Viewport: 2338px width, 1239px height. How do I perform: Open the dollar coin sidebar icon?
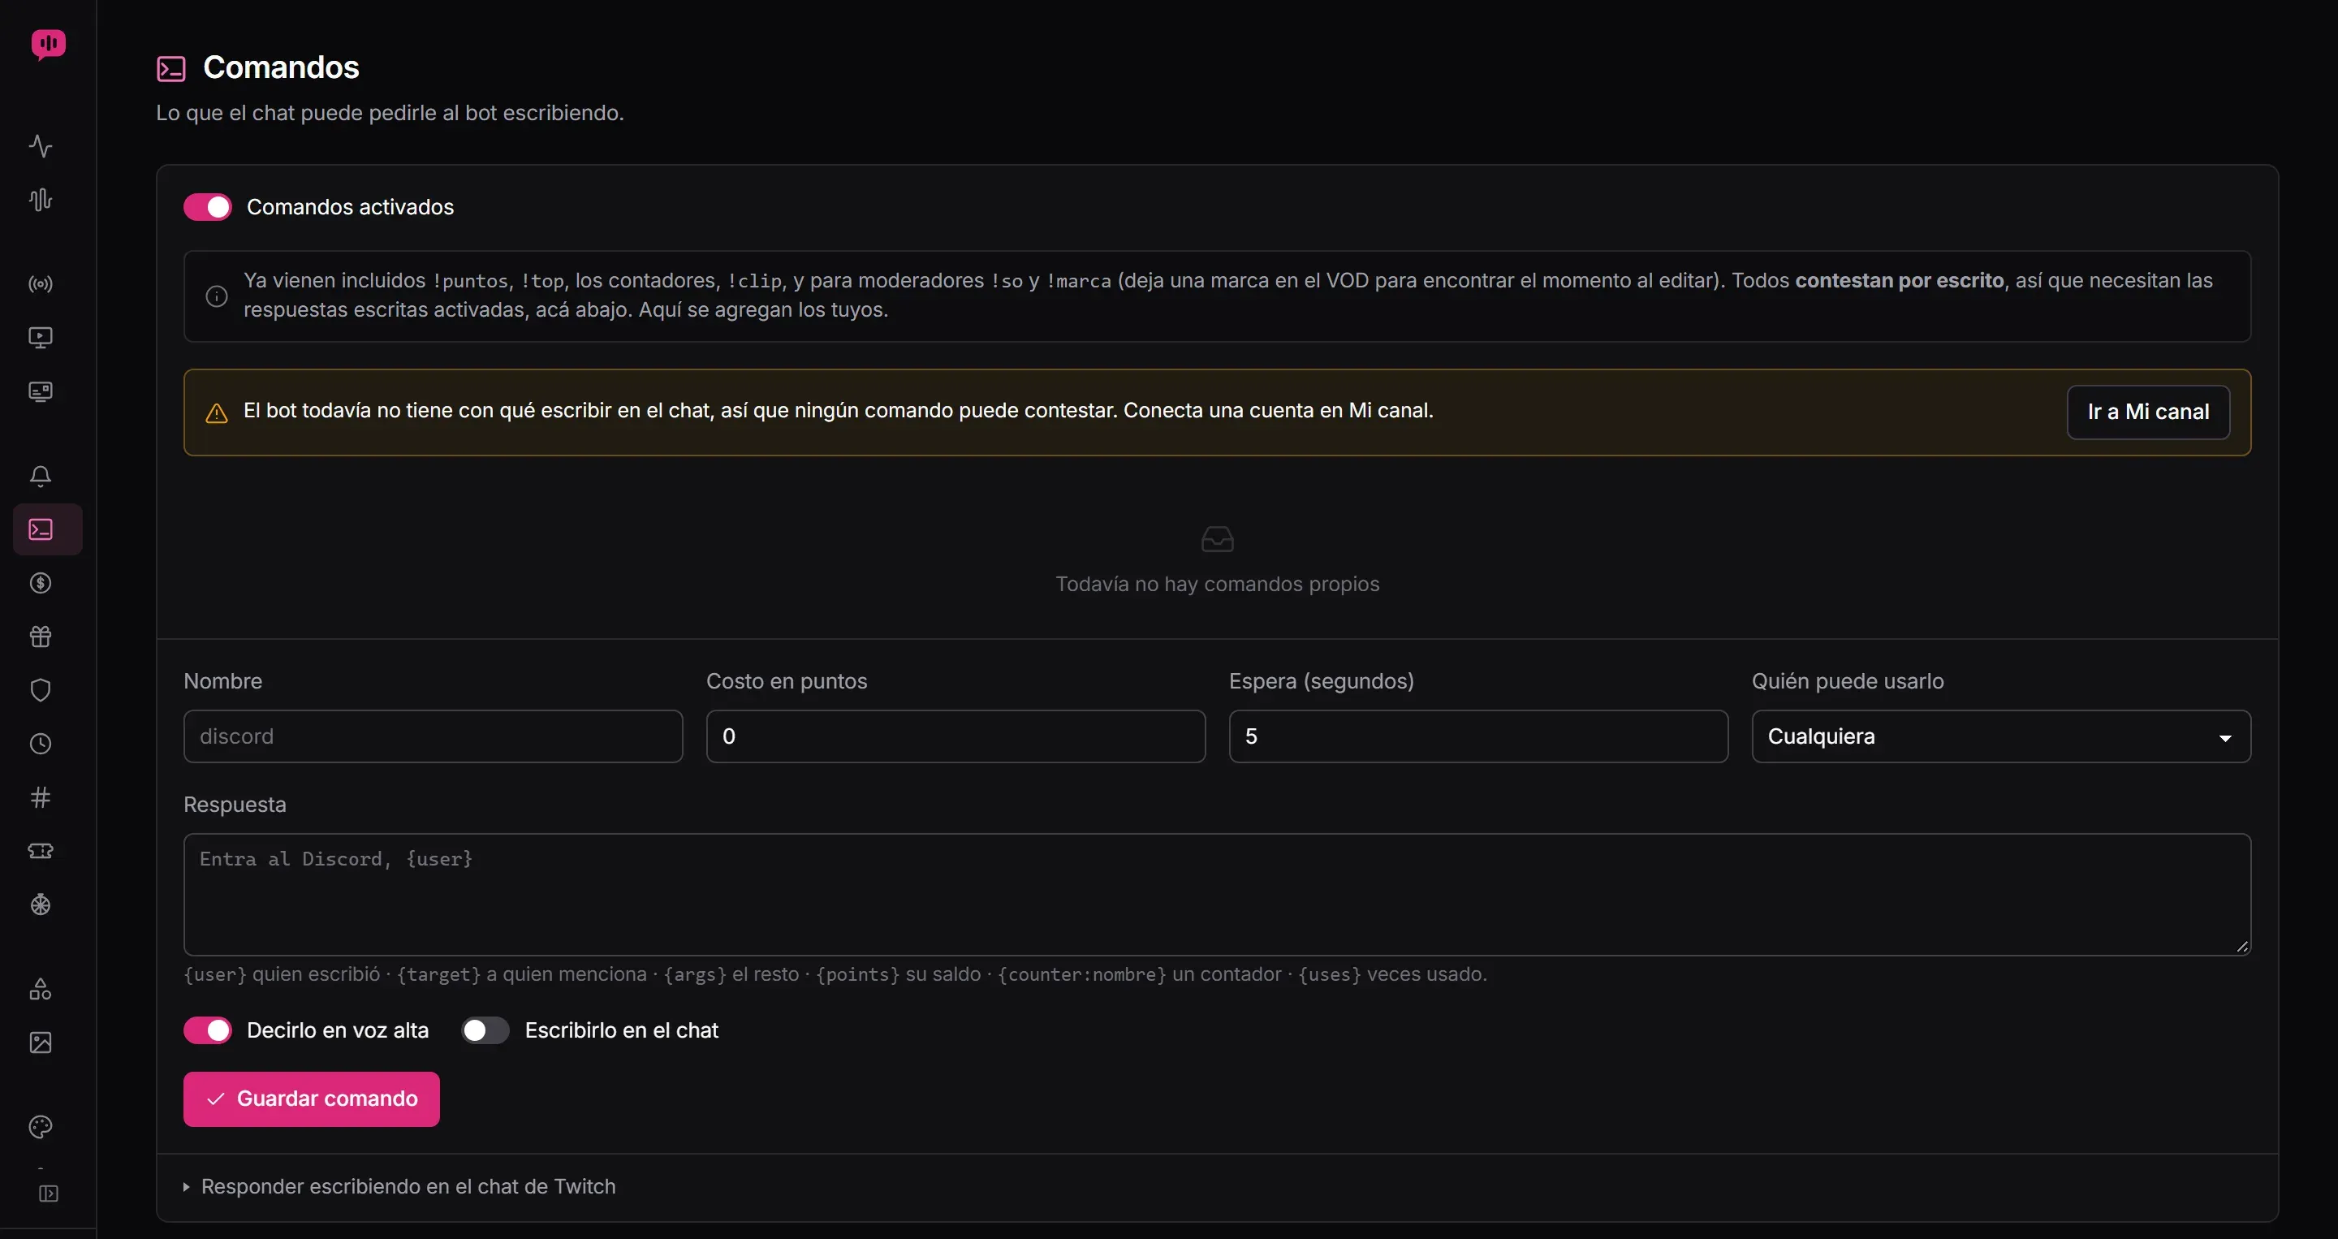[x=41, y=583]
